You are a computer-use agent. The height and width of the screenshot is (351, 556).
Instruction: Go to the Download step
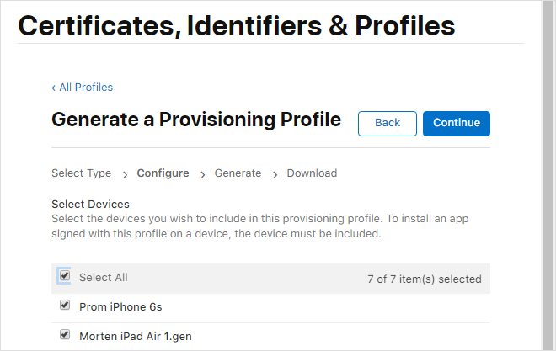click(312, 173)
